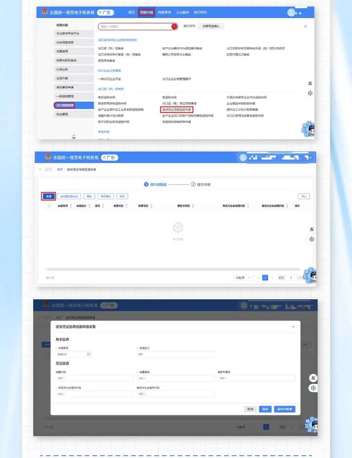The image size is (352, 458).
Task: Click the accessibility icon in first screenshot
Action: point(310,84)
